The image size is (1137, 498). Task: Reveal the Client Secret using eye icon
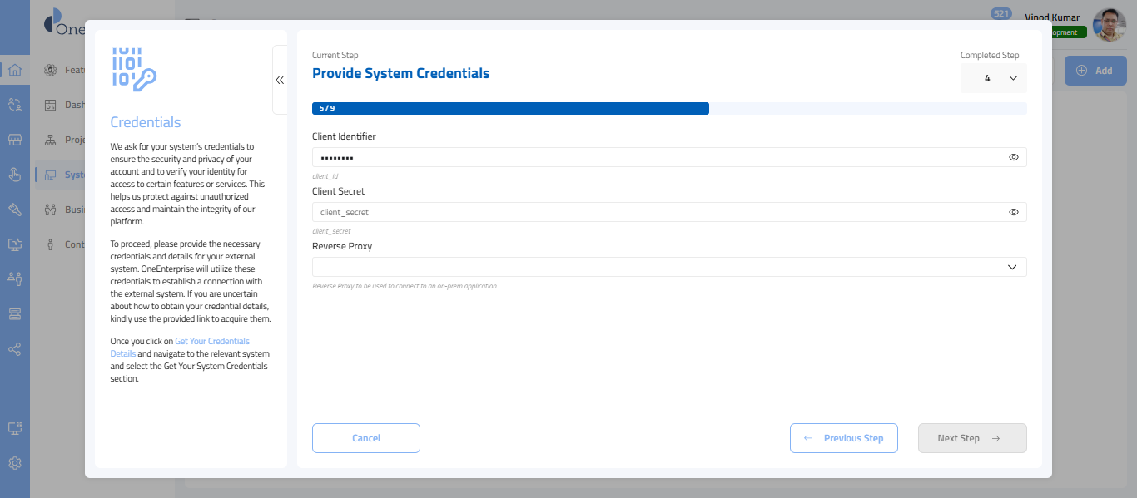(x=1013, y=212)
